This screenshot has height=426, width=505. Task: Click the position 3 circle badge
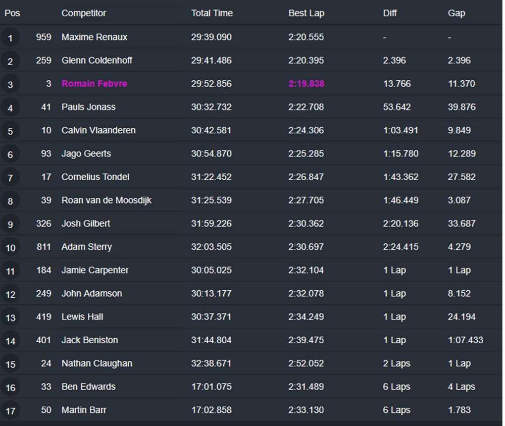point(10,84)
